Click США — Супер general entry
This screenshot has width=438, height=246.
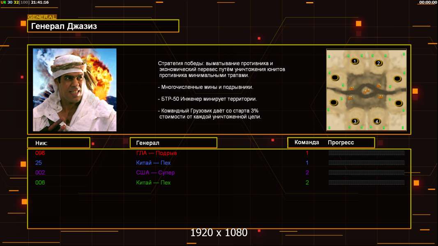coord(155,173)
